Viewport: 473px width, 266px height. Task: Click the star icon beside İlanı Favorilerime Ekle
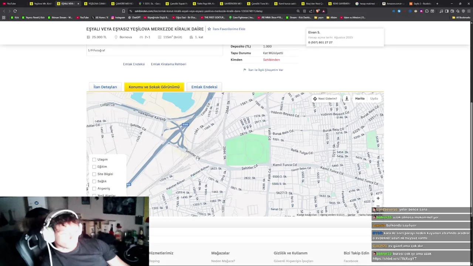[209, 29]
